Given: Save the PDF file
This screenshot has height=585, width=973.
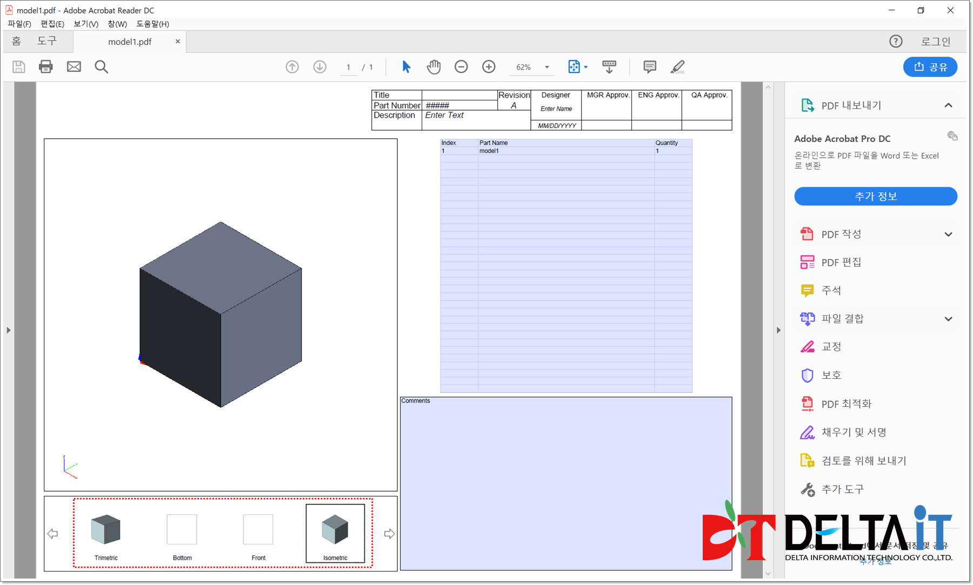Looking at the screenshot, I should [x=18, y=66].
